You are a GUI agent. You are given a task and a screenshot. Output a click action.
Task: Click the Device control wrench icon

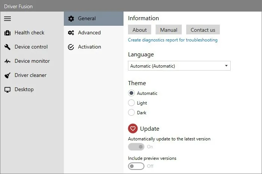tap(7, 47)
